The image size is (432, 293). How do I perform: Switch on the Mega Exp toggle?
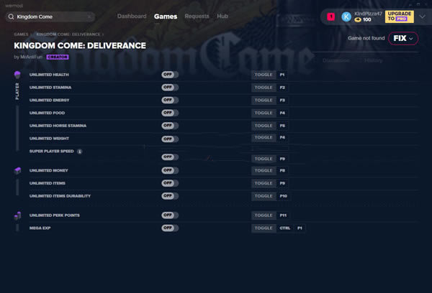click(170, 228)
